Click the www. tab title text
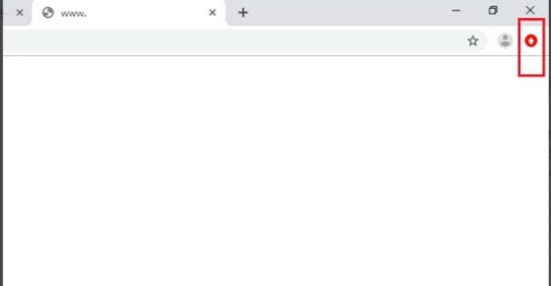 pos(74,14)
